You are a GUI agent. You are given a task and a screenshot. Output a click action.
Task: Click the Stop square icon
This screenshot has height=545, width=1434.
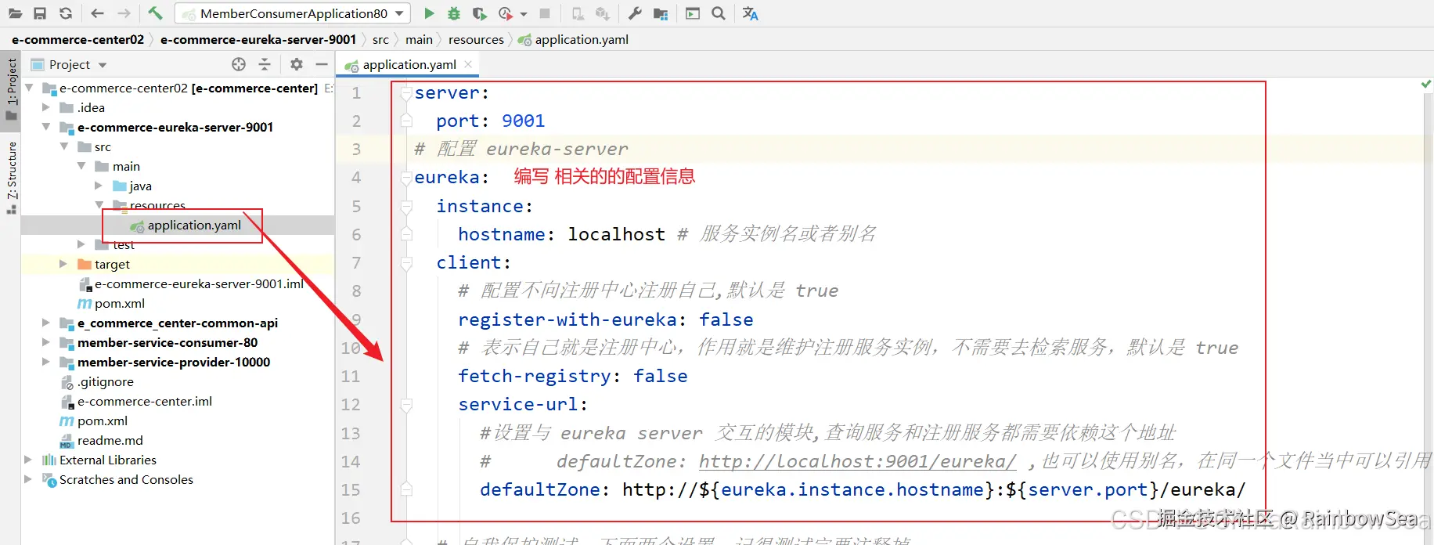545,13
